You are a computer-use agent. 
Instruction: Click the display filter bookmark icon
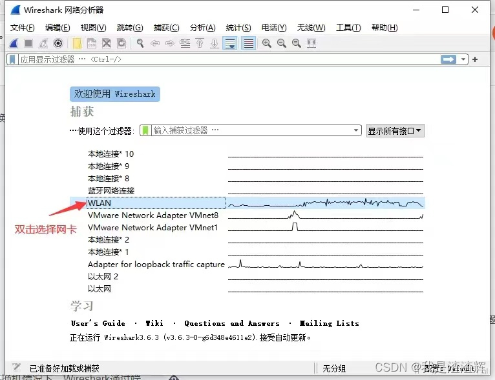click(12, 59)
